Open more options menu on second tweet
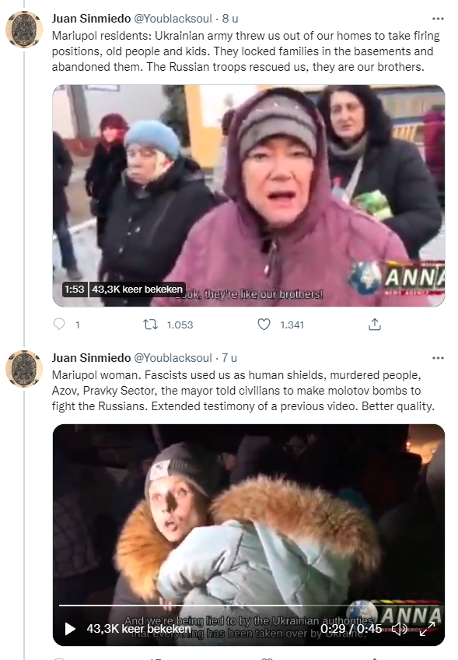Viewport: 458px width, 660px height. (x=438, y=358)
